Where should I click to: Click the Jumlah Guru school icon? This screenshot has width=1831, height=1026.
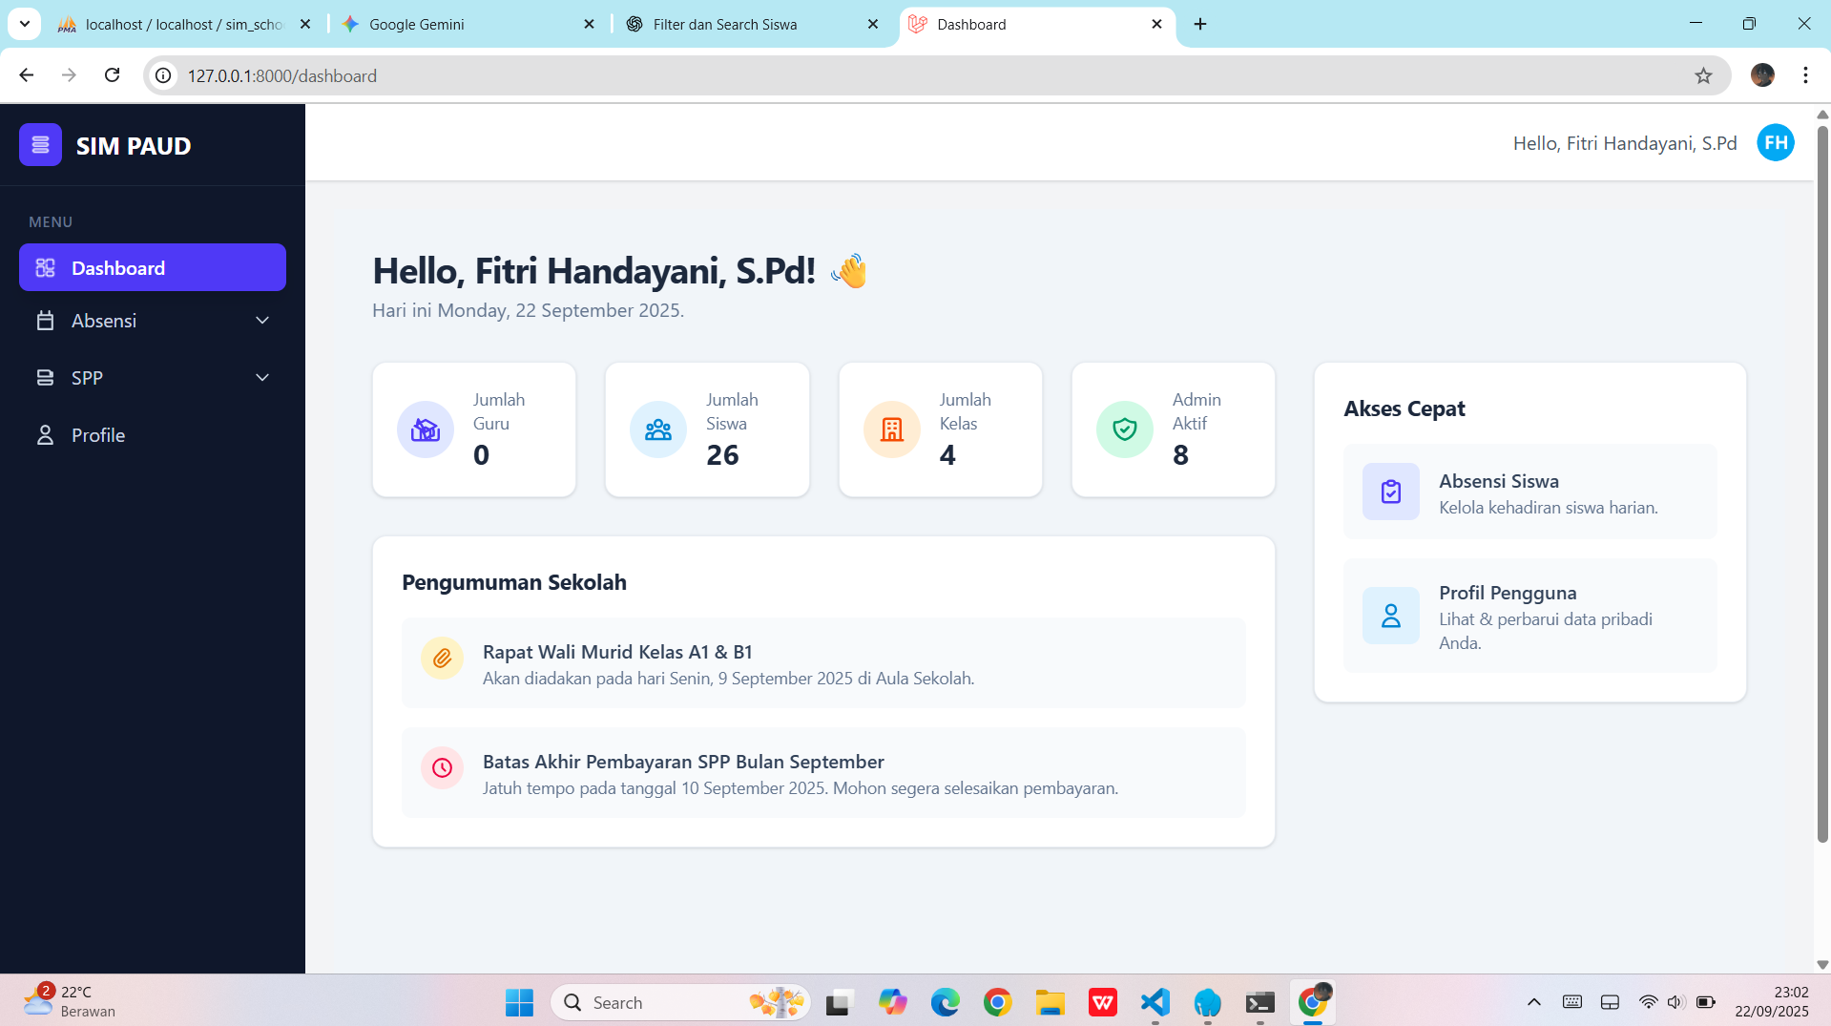[x=425, y=429]
